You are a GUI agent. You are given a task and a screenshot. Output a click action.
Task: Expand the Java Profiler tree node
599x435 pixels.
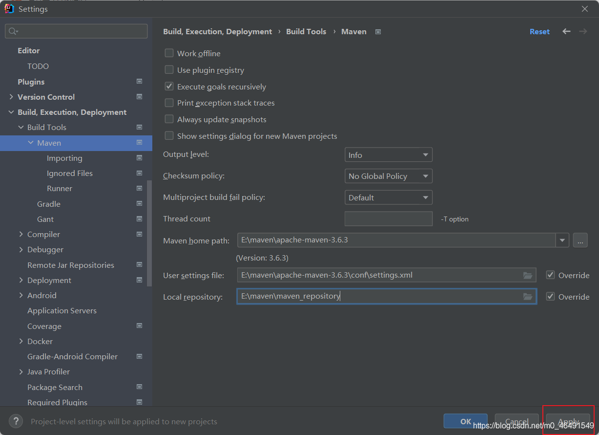pos(21,371)
